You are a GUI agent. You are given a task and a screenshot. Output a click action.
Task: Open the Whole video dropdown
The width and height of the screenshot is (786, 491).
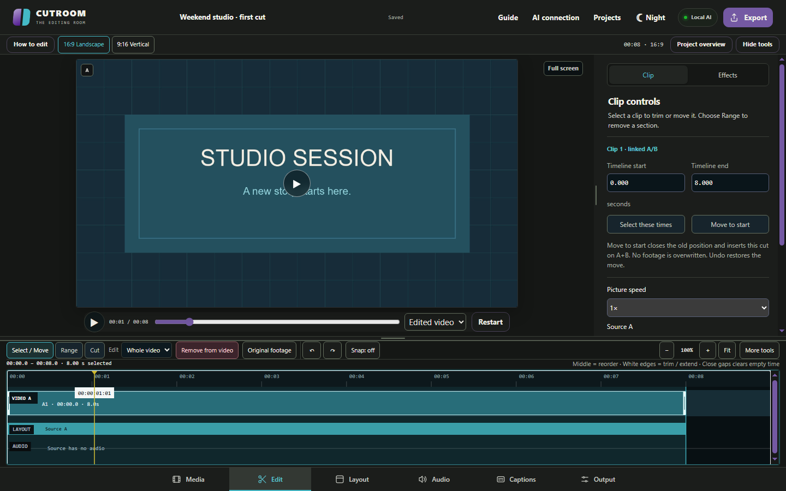(x=147, y=350)
